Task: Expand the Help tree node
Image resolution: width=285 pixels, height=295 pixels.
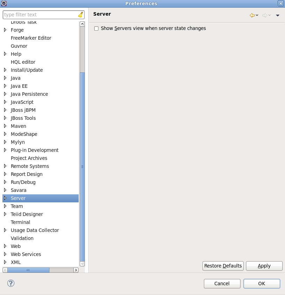Action: pos(5,54)
